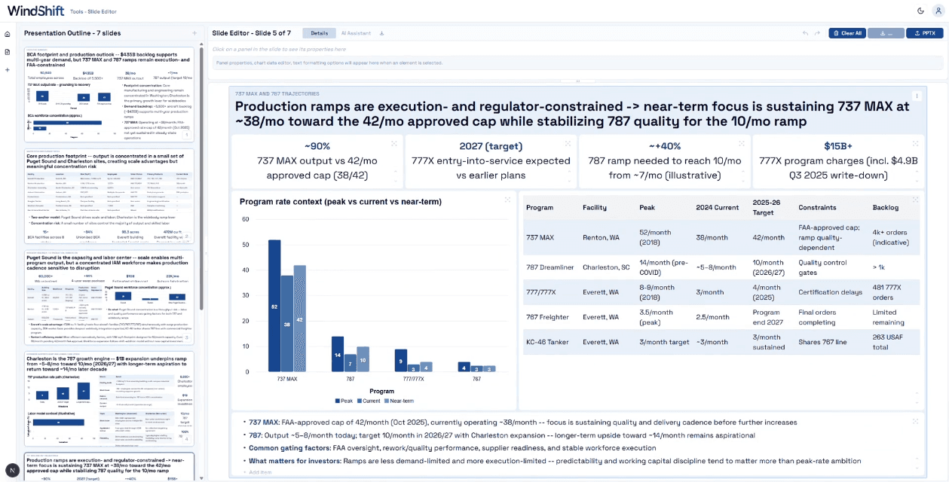Click download icon next to AI Assistant tab
949x482 pixels.
381,33
